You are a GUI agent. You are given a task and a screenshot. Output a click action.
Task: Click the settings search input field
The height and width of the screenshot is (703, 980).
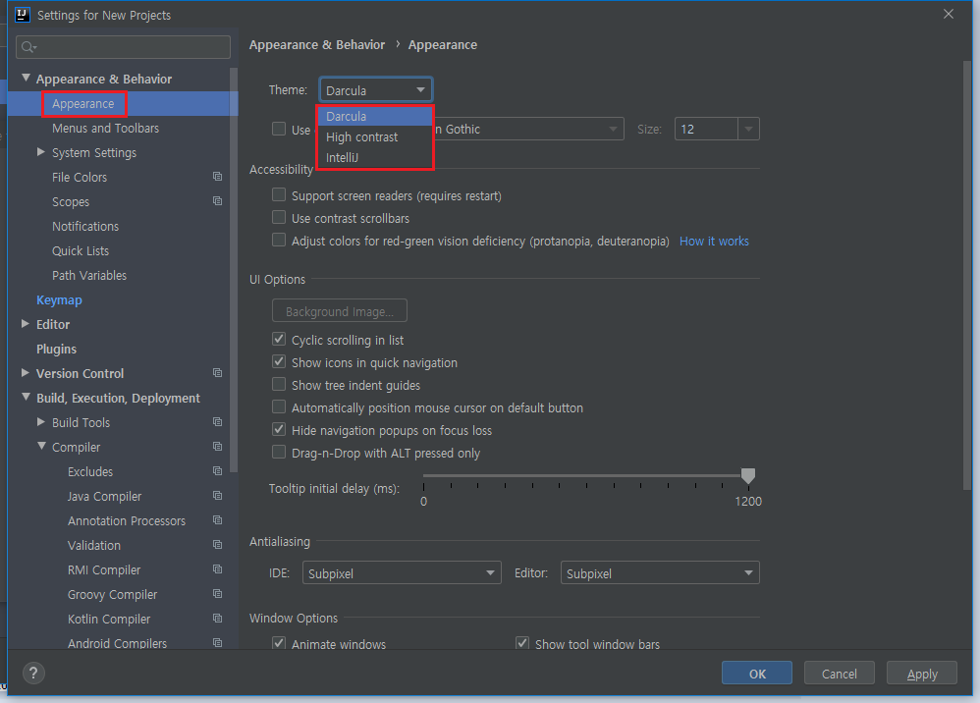pyautogui.click(x=123, y=47)
